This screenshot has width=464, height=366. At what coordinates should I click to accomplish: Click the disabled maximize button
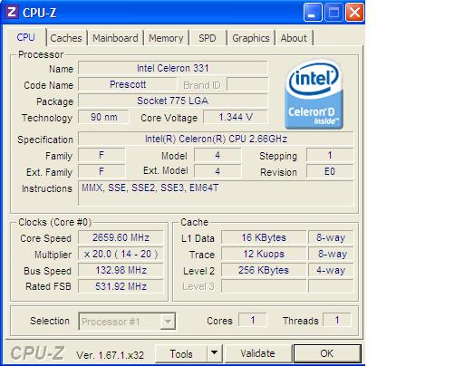click(x=333, y=13)
